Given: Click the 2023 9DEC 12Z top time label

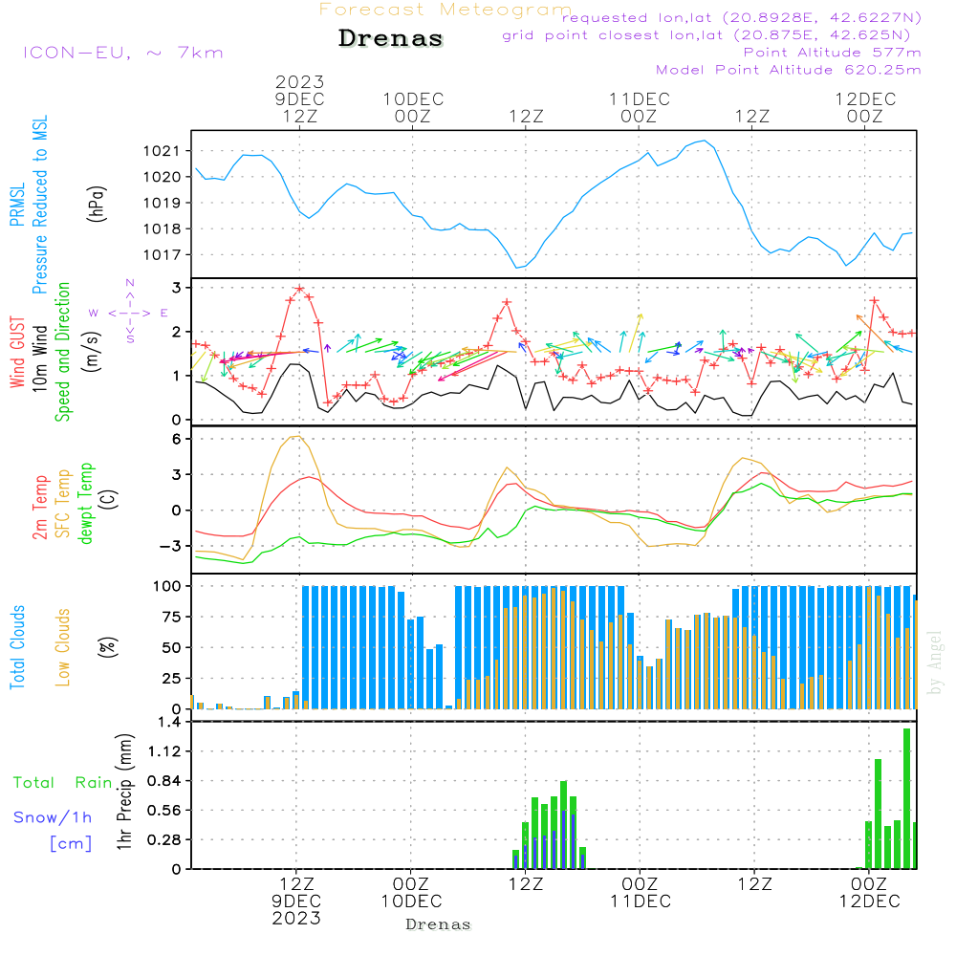Looking at the screenshot, I should click(x=300, y=98).
